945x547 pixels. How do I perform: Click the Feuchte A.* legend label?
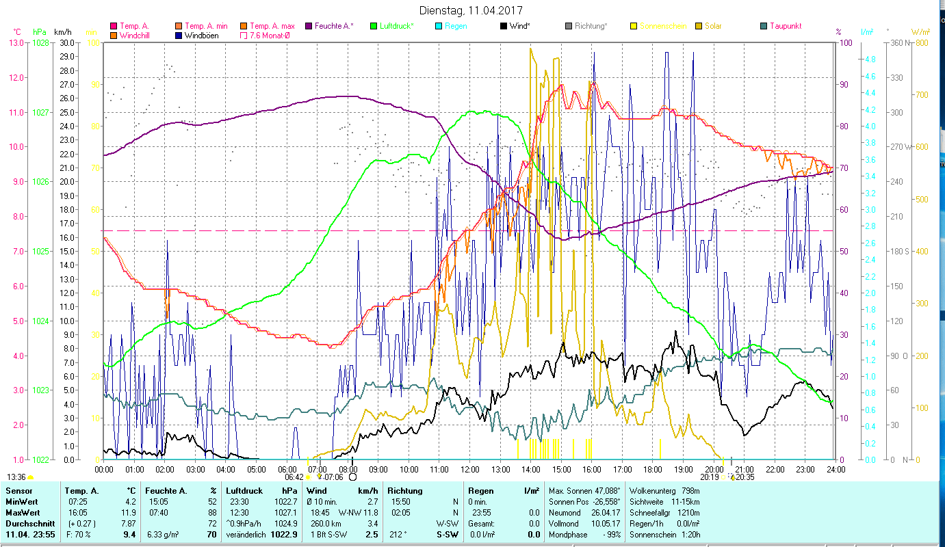pyautogui.click(x=335, y=27)
